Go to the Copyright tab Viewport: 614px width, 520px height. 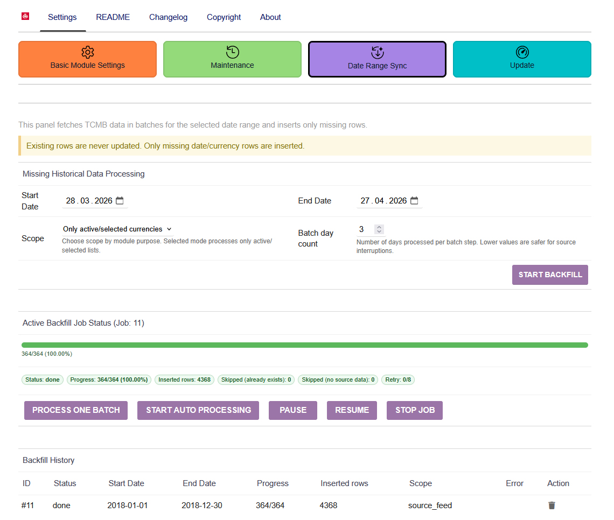point(224,17)
